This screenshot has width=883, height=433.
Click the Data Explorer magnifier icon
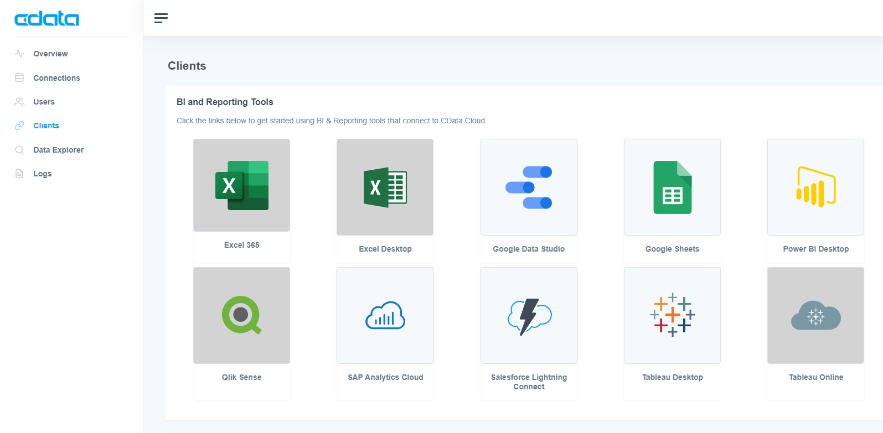point(19,150)
